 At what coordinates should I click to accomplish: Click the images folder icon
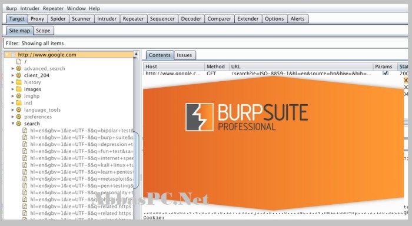[x=19, y=89]
